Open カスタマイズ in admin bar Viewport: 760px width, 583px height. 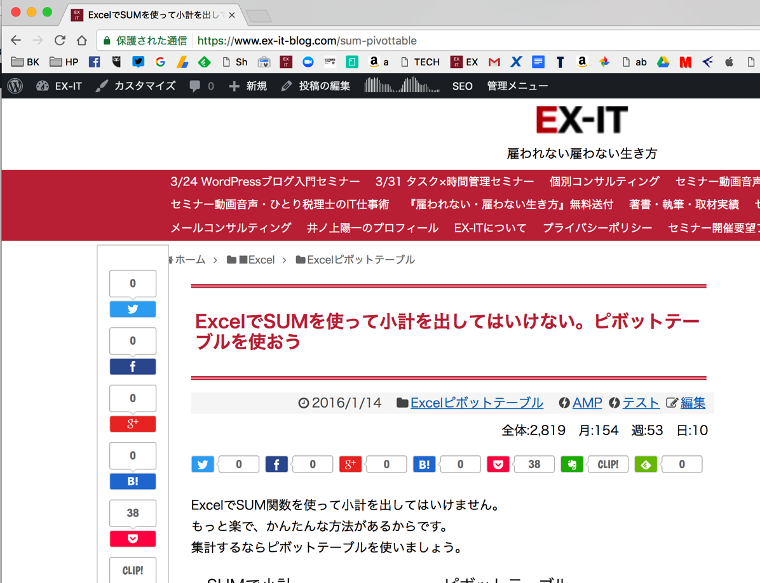click(136, 86)
